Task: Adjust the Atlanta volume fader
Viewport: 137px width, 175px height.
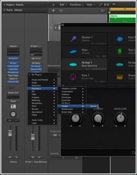Action: point(10,133)
